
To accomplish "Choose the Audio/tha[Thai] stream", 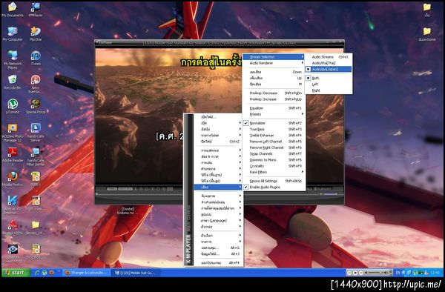I will (x=329, y=63).
